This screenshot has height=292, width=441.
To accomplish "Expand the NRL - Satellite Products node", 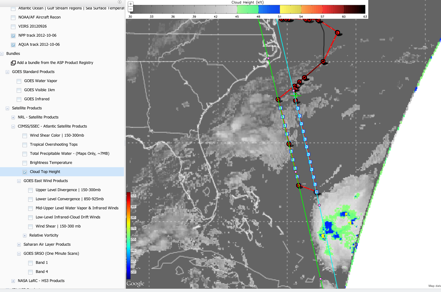I will 13,117.
